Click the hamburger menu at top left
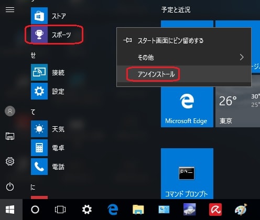 10,10
